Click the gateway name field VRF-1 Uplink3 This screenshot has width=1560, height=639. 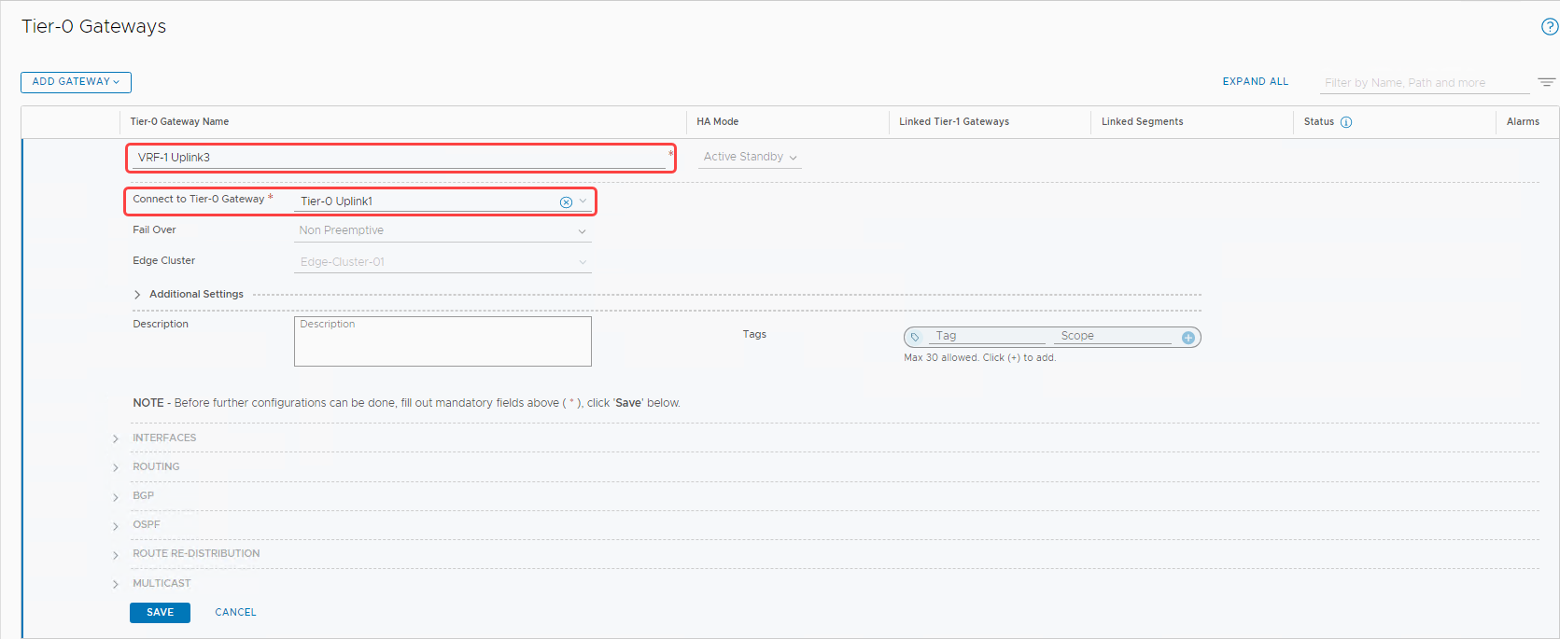[x=398, y=158]
